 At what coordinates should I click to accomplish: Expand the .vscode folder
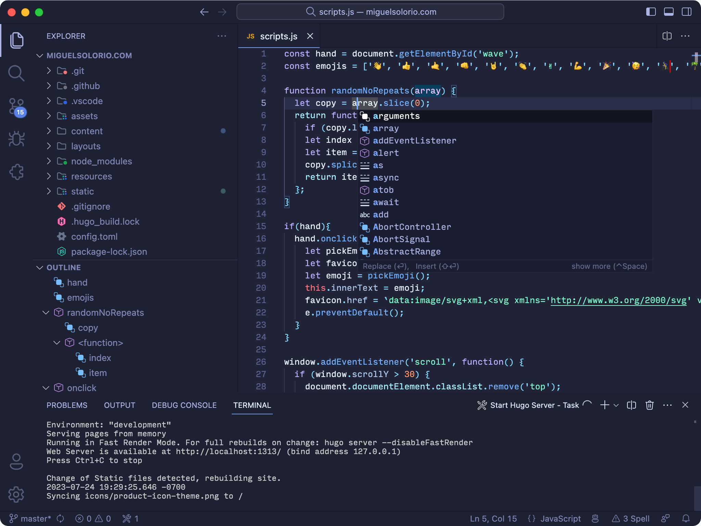coord(49,101)
